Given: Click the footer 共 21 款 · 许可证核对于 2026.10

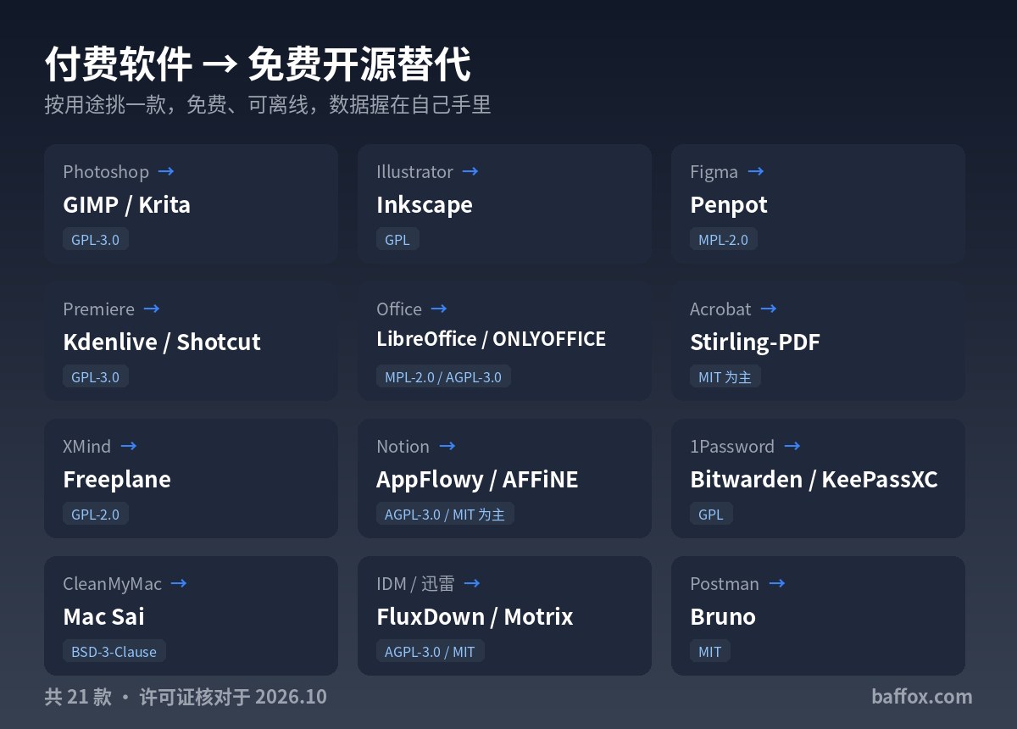Looking at the screenshot, I should tap(186, 696).
